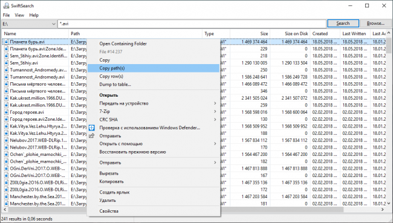Choose Удалить in context menu
The width and height of the screenshot is (393, 223).
click(x=154, y=201)
